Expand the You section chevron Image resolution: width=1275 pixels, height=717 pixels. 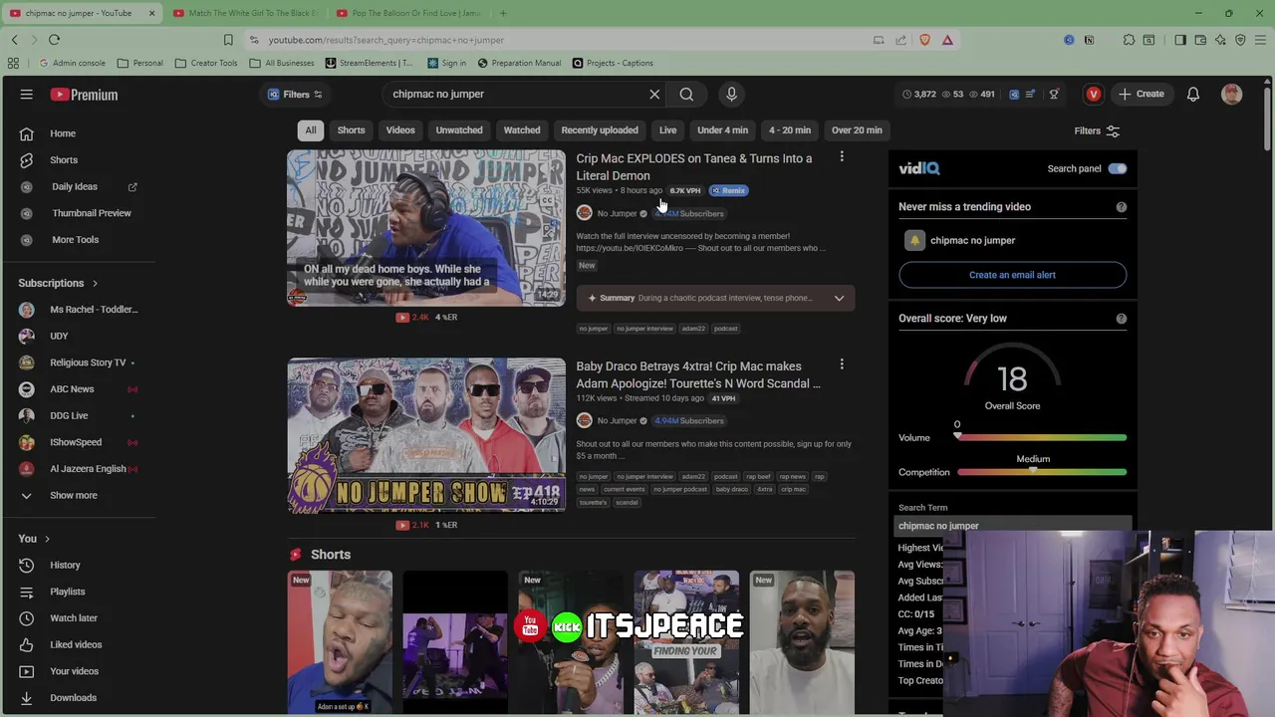tap(47, 539)
